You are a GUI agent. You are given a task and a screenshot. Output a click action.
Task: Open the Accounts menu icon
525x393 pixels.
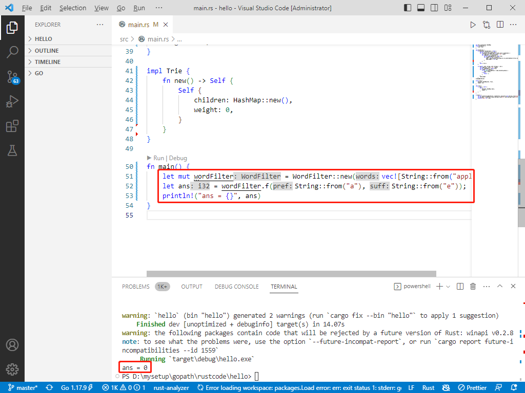(12, 345)
